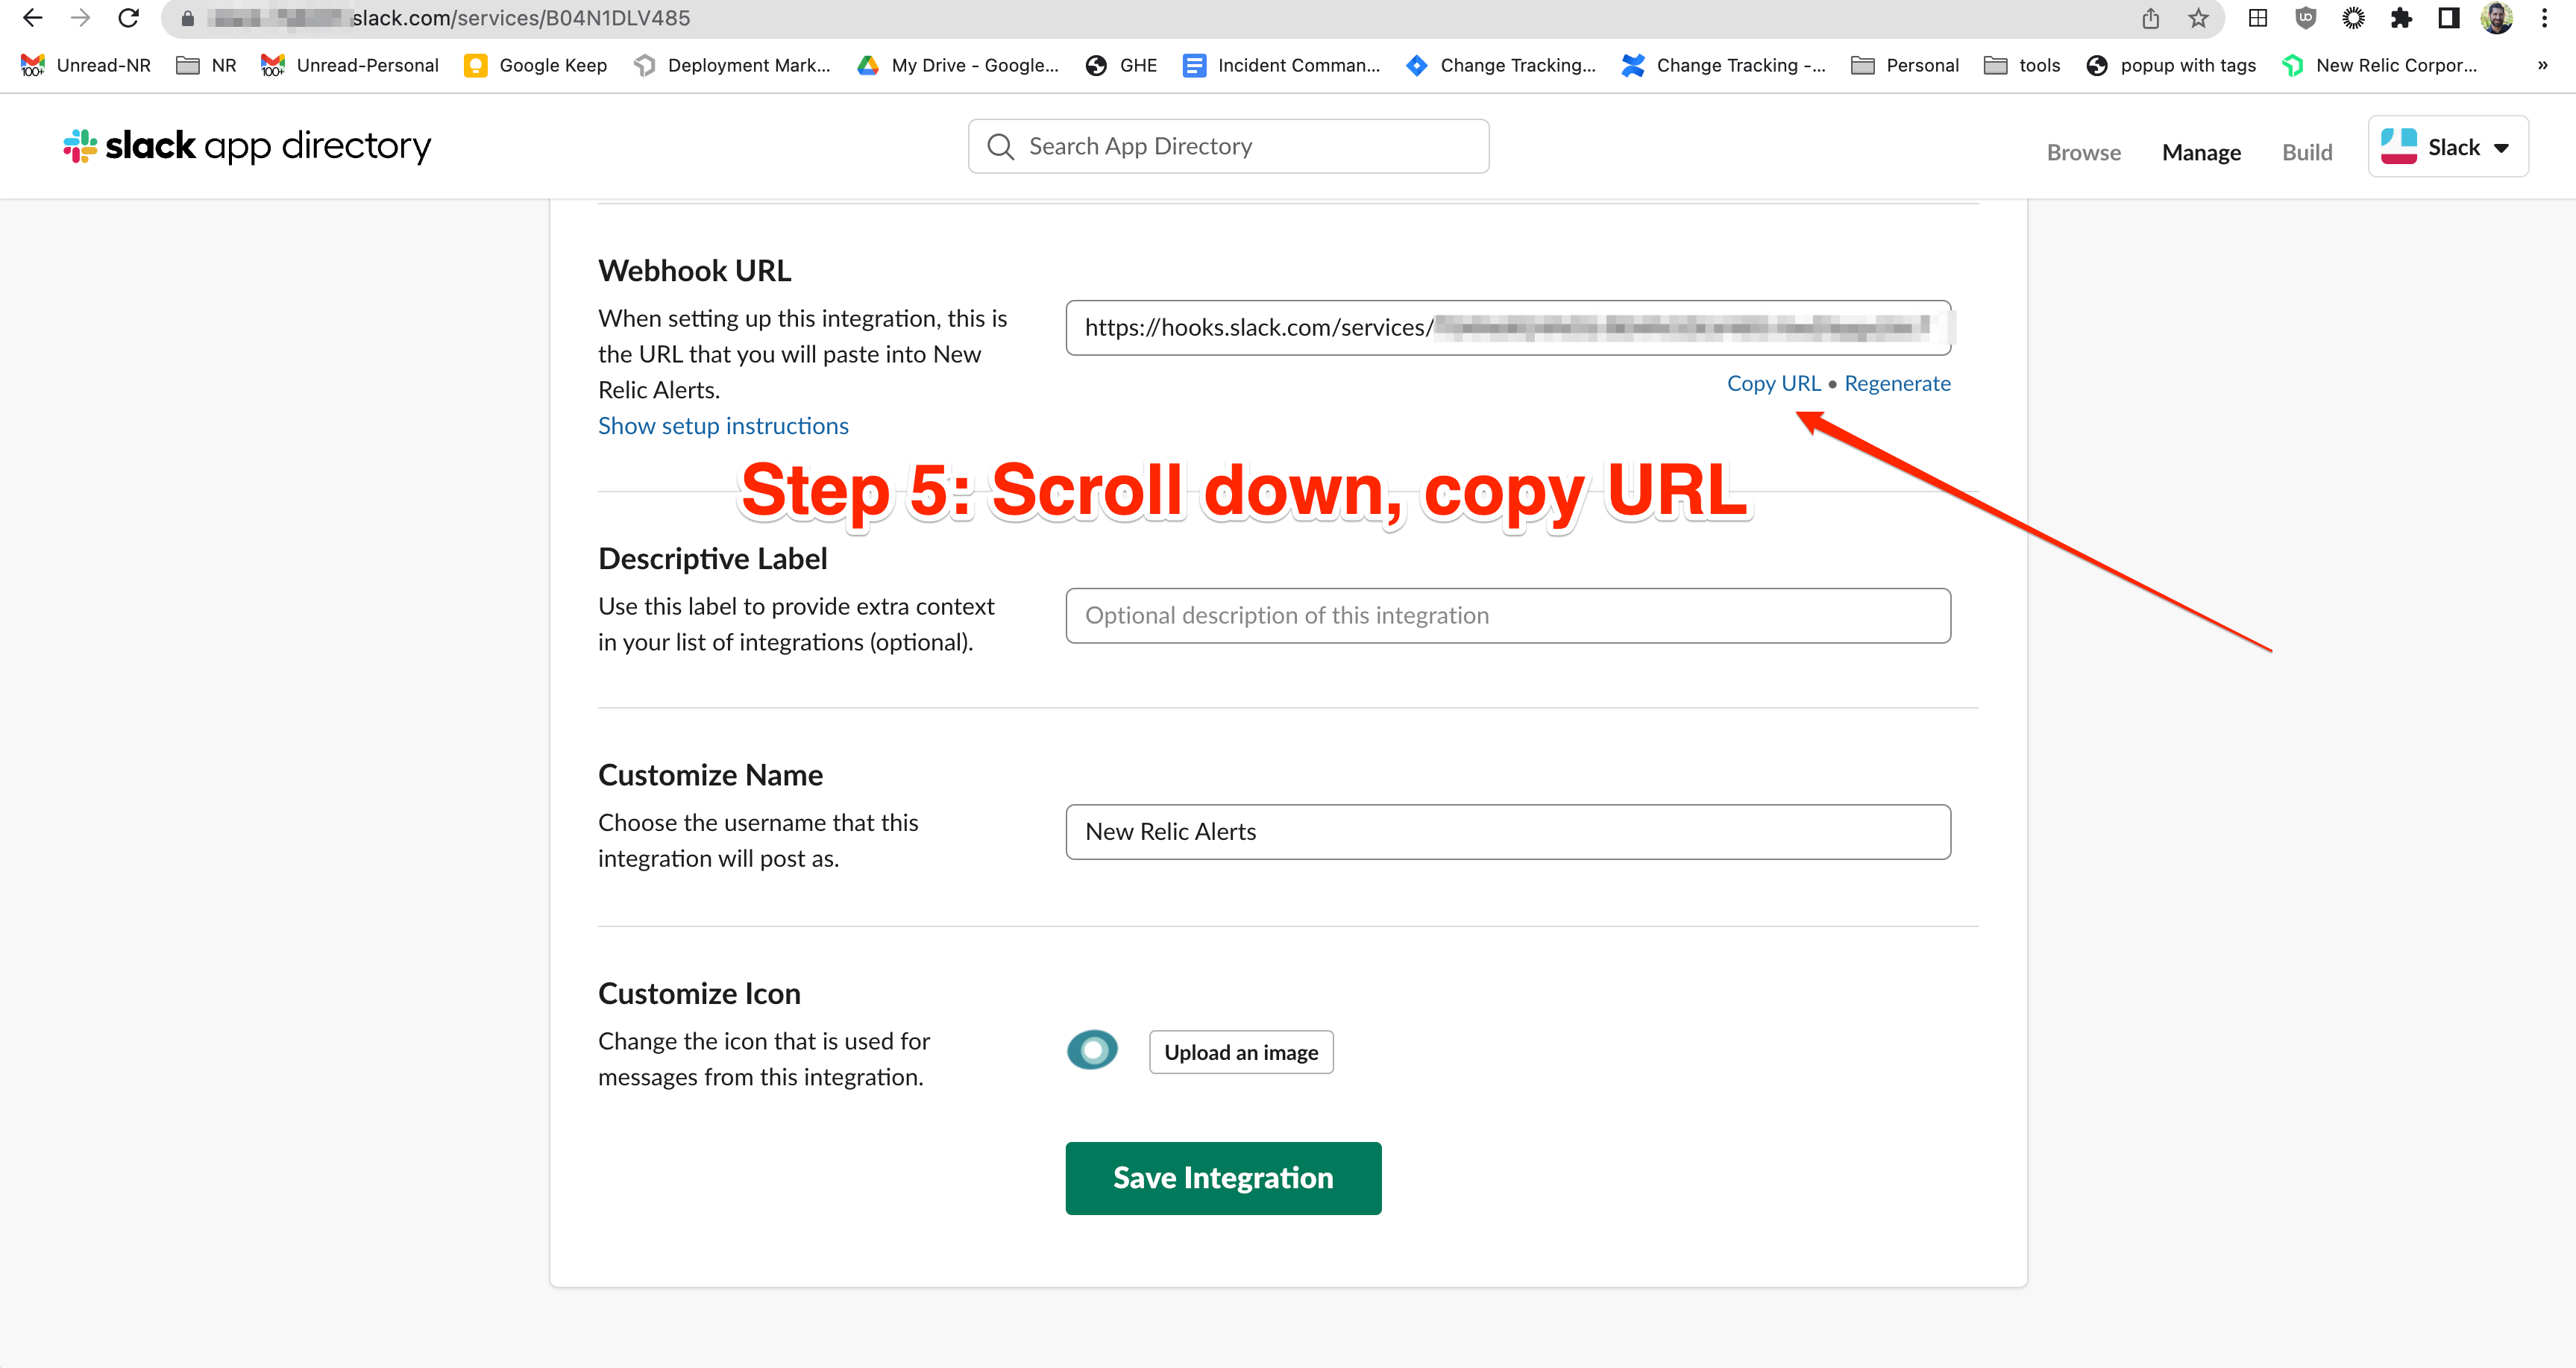Click the browser forward arrow
This screenshot has height=1368, width=2576.
[80, 18]
